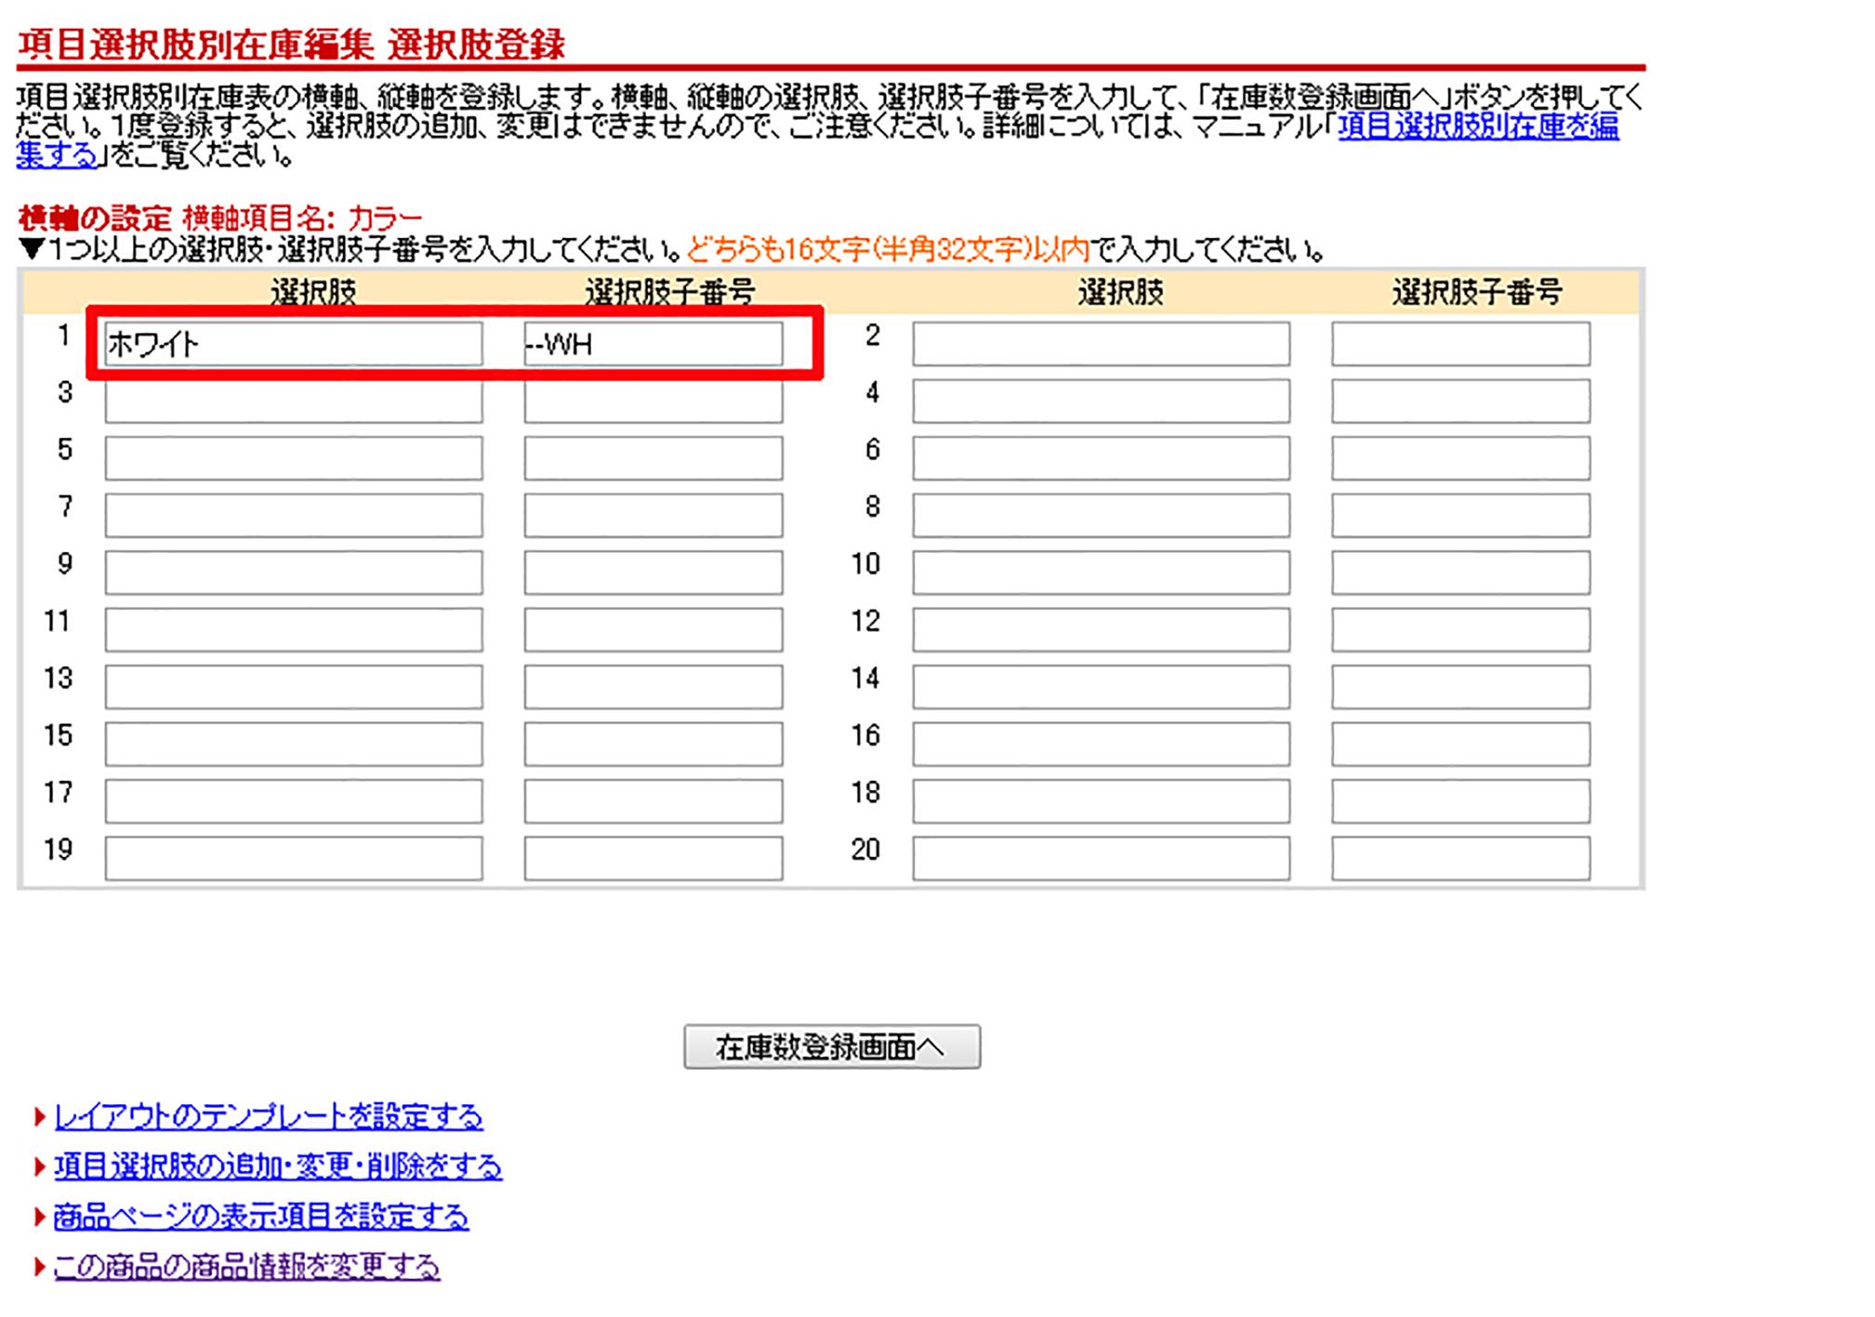Screen dimensions: 1875x1317
Task: Click the row 8 選択肢子番号 input field
Action: pyautogui.click(x=1460, y=515)
